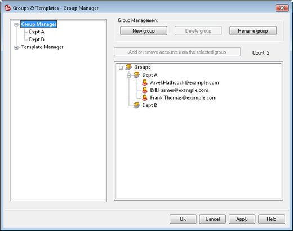This screenshot has width=293, height=231.
Task: Open Help for Group Manager
Action: pos(272,219)
